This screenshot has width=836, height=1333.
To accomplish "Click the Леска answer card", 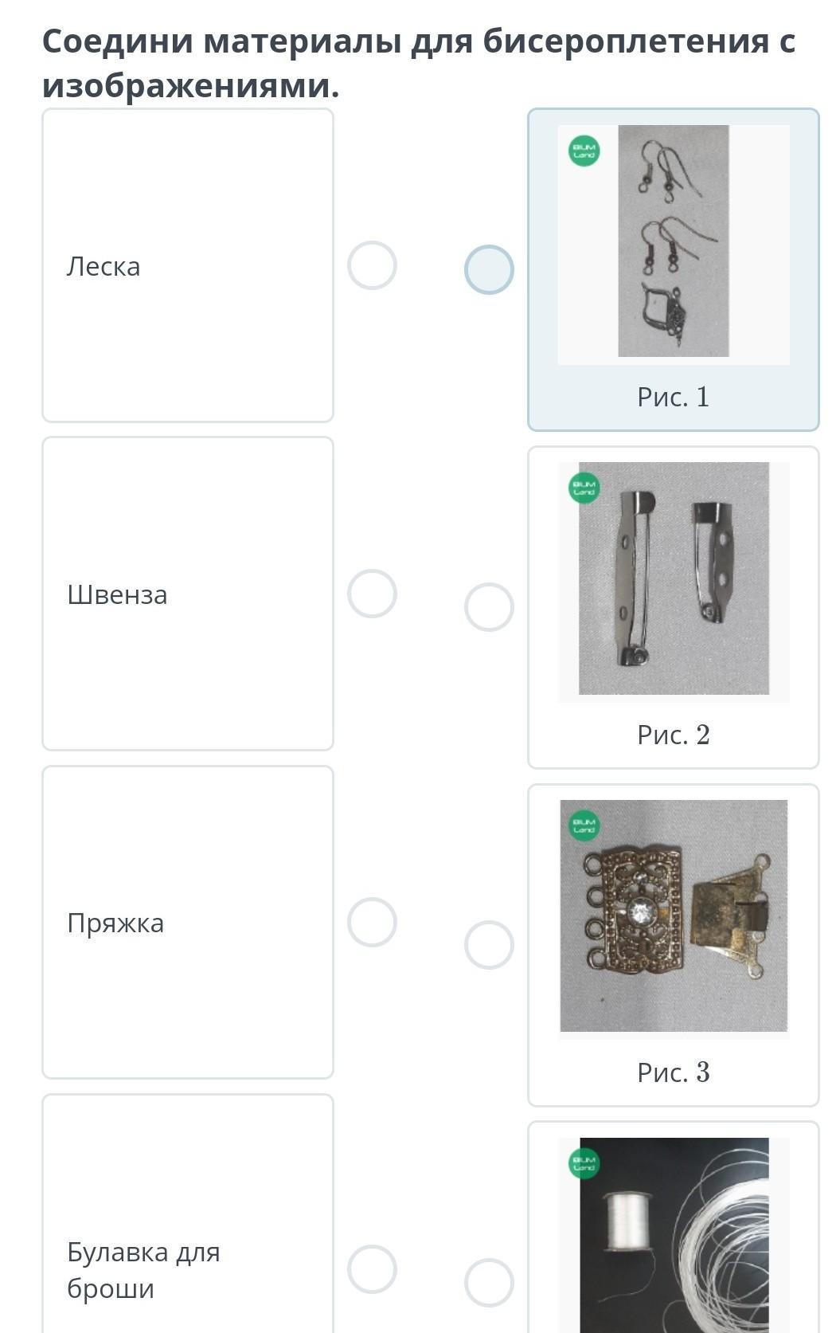I will coord(188,265).
